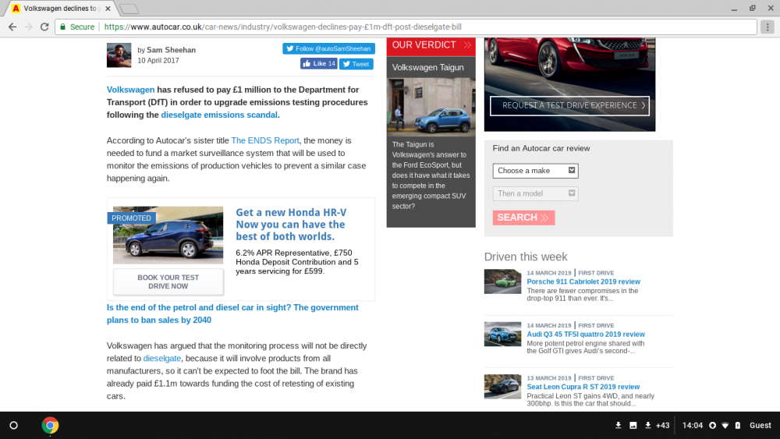Click the blue Audi Q3 thumbnail
The height and width of the screenshot is (439, 780).
(502, 334)
